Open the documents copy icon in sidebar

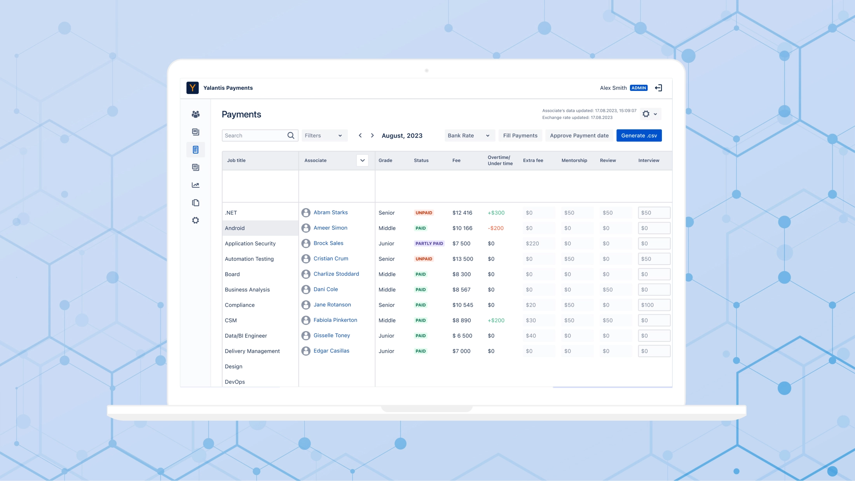pyautogui.click(x=195, y=202)
